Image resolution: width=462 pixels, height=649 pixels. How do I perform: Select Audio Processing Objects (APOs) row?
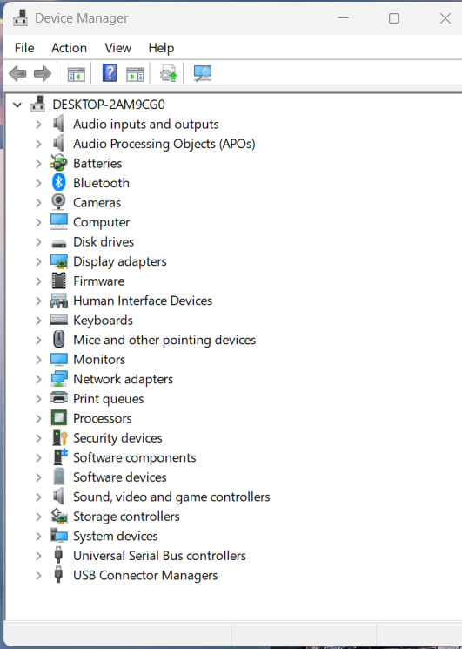(164, 144)
